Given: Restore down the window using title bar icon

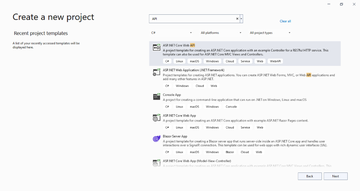Looking at the screenshot, I should click(x=341, y=4).
